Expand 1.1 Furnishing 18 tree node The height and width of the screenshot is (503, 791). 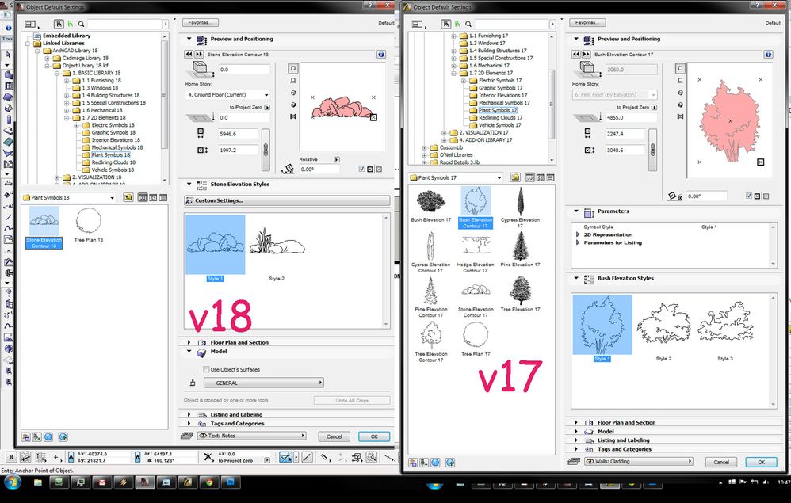tap(66, 81)
